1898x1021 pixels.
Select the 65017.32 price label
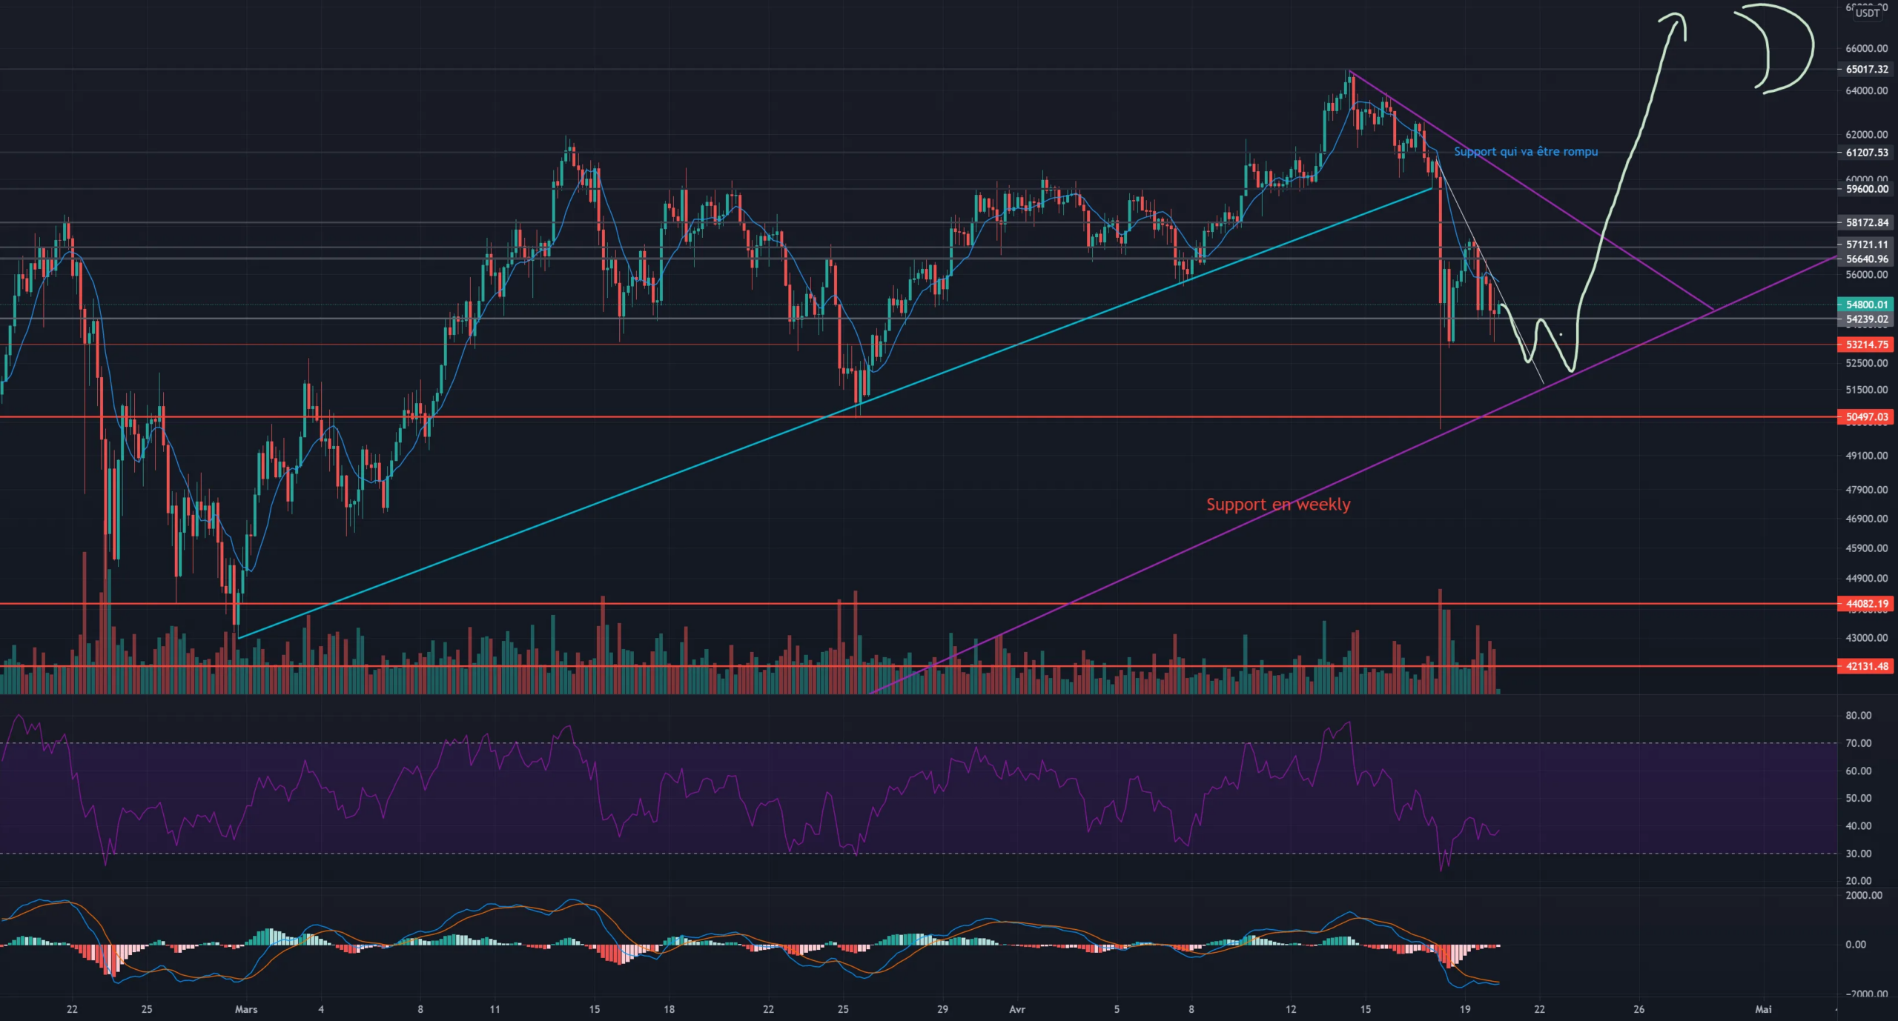point(1865,69)
